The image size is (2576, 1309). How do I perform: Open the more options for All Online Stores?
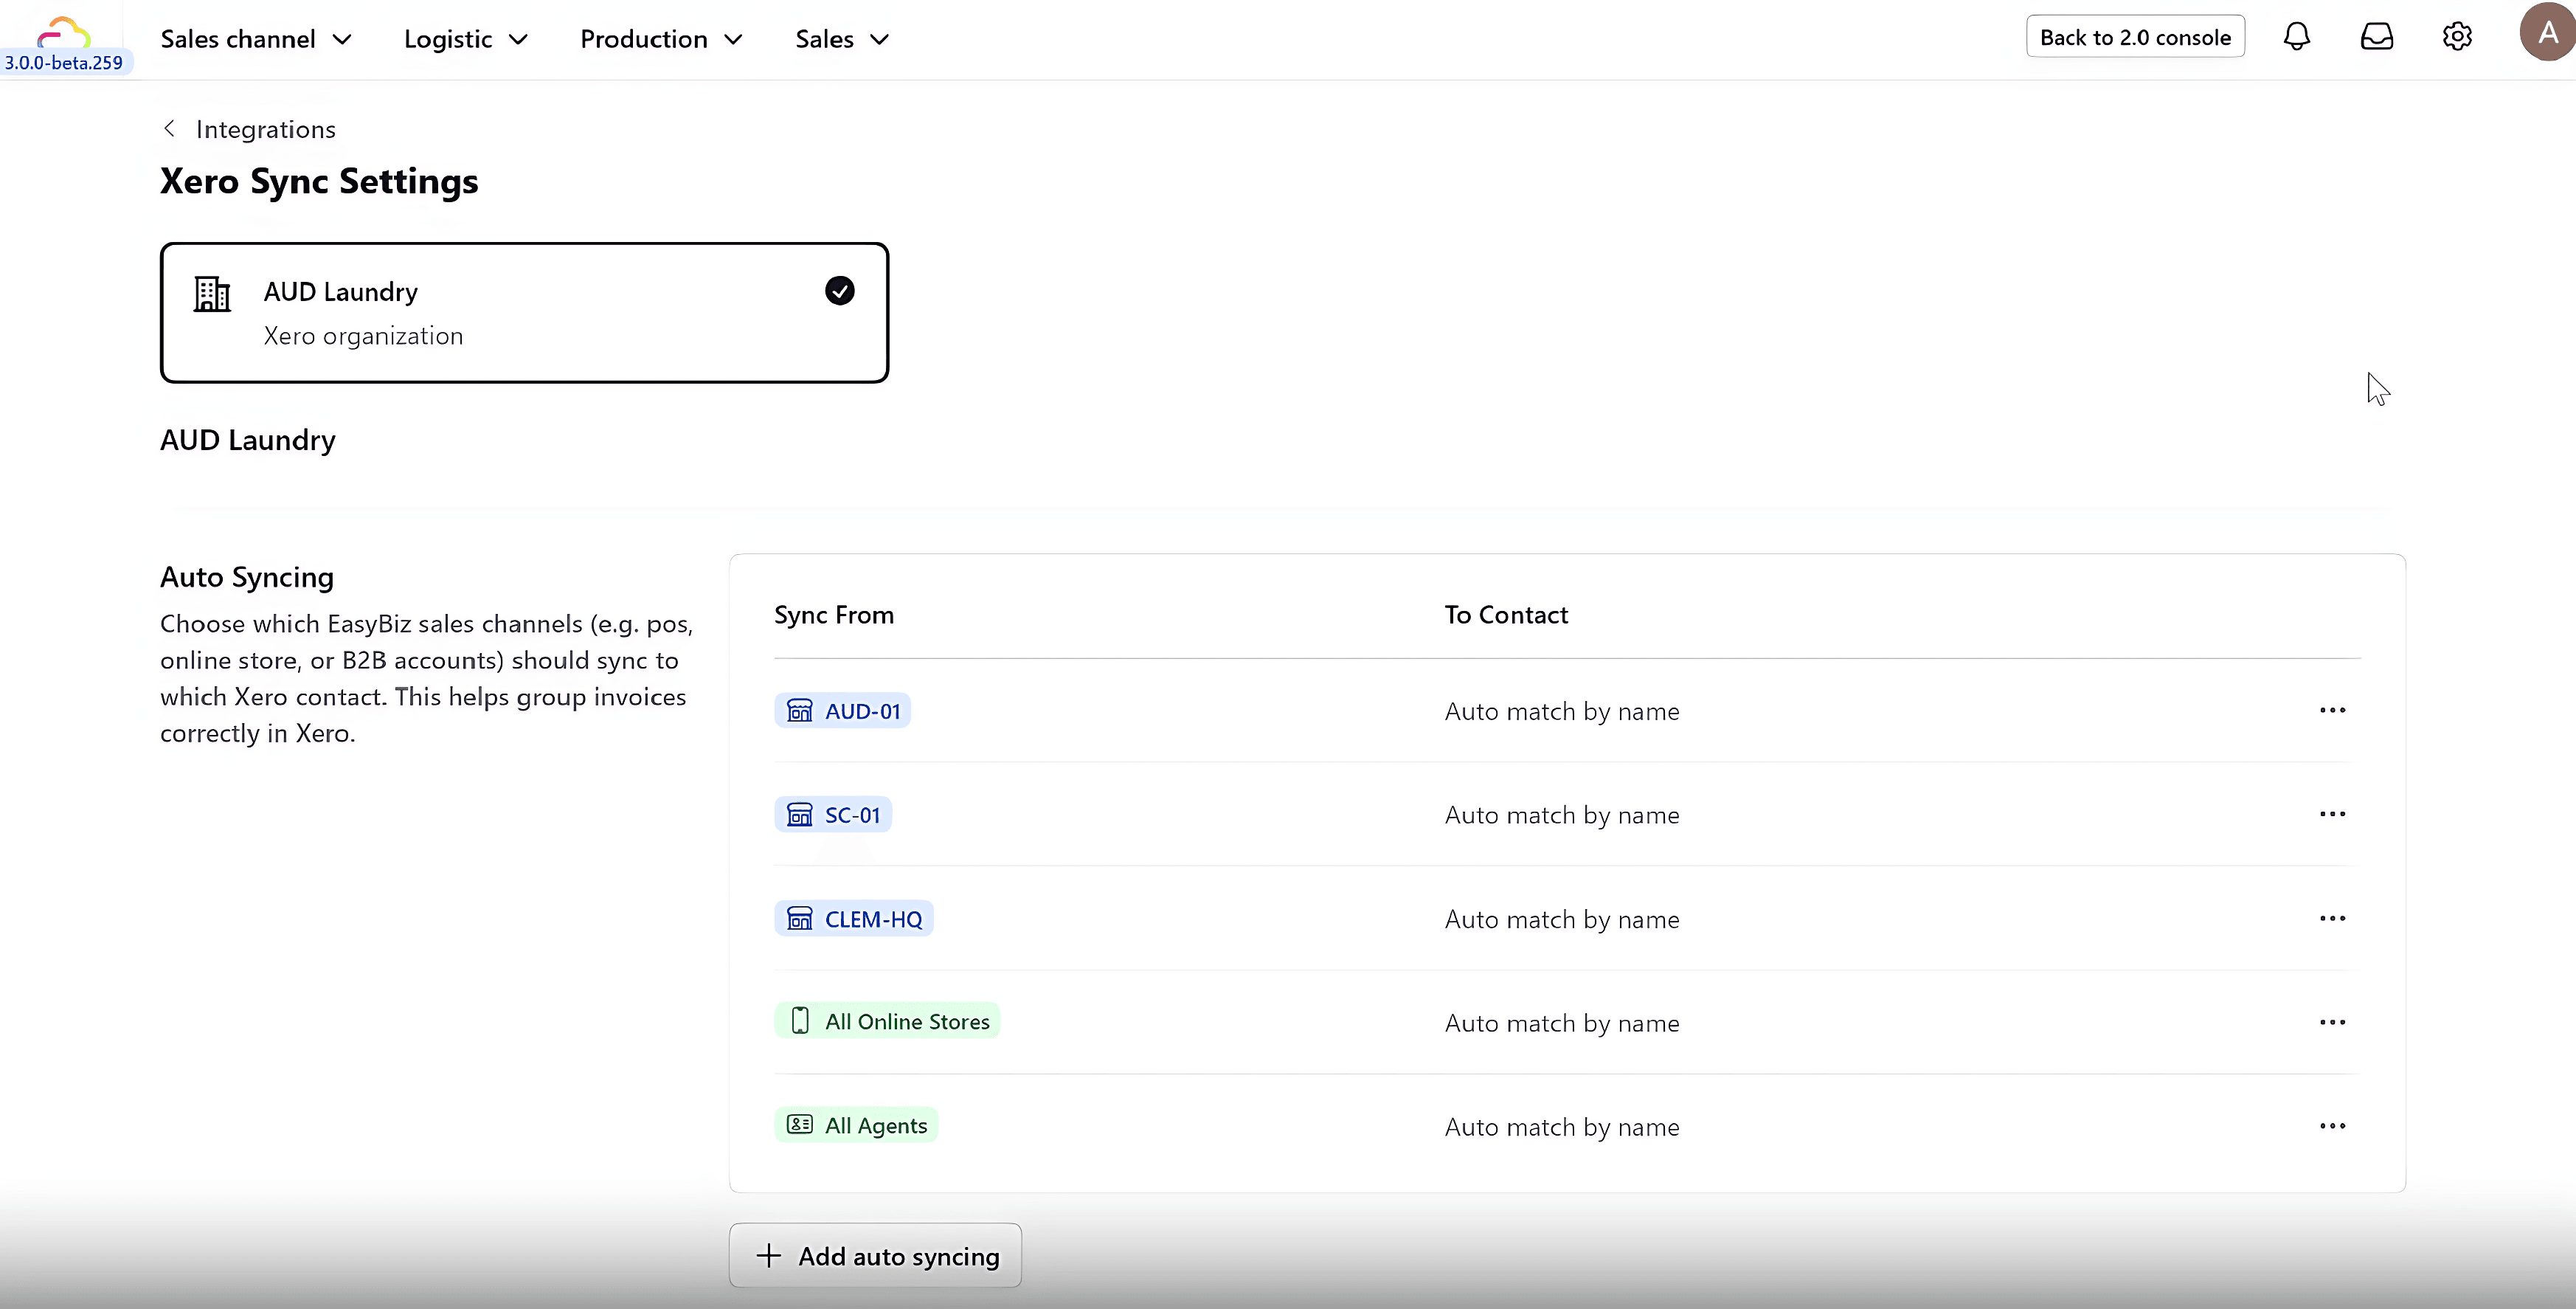[2332, 1022]
